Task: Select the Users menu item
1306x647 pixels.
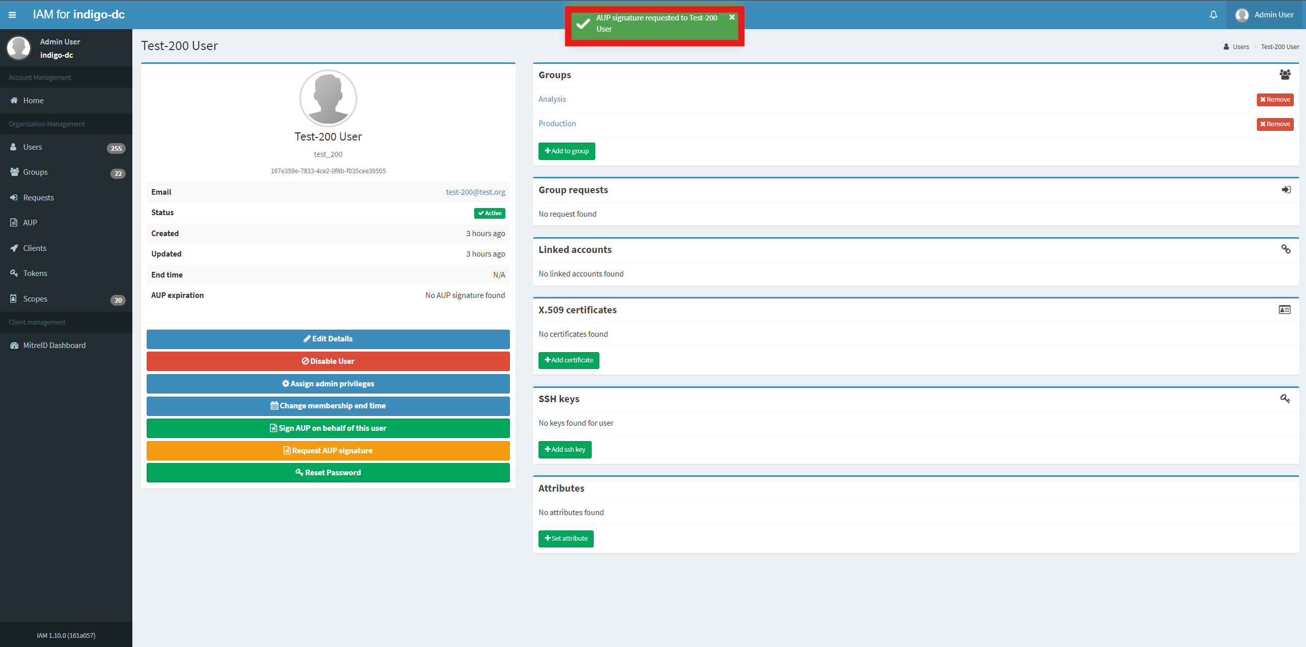Action: (x=33, y=147)
